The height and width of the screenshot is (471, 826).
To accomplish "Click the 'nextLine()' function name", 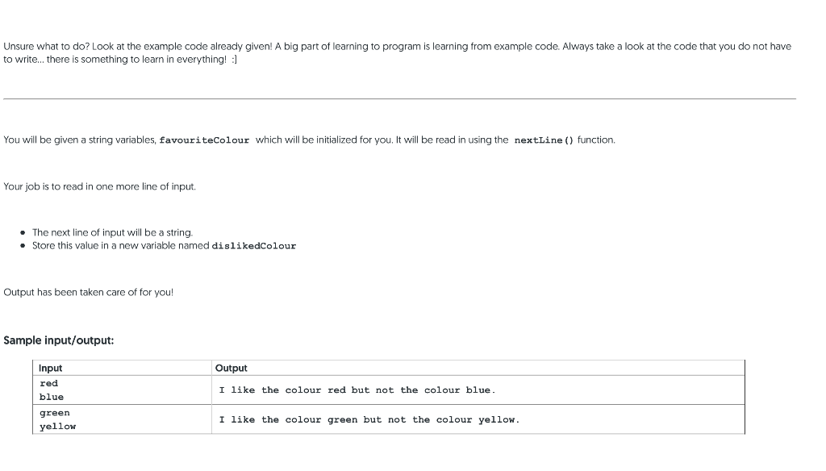I will tap(544, 140).
